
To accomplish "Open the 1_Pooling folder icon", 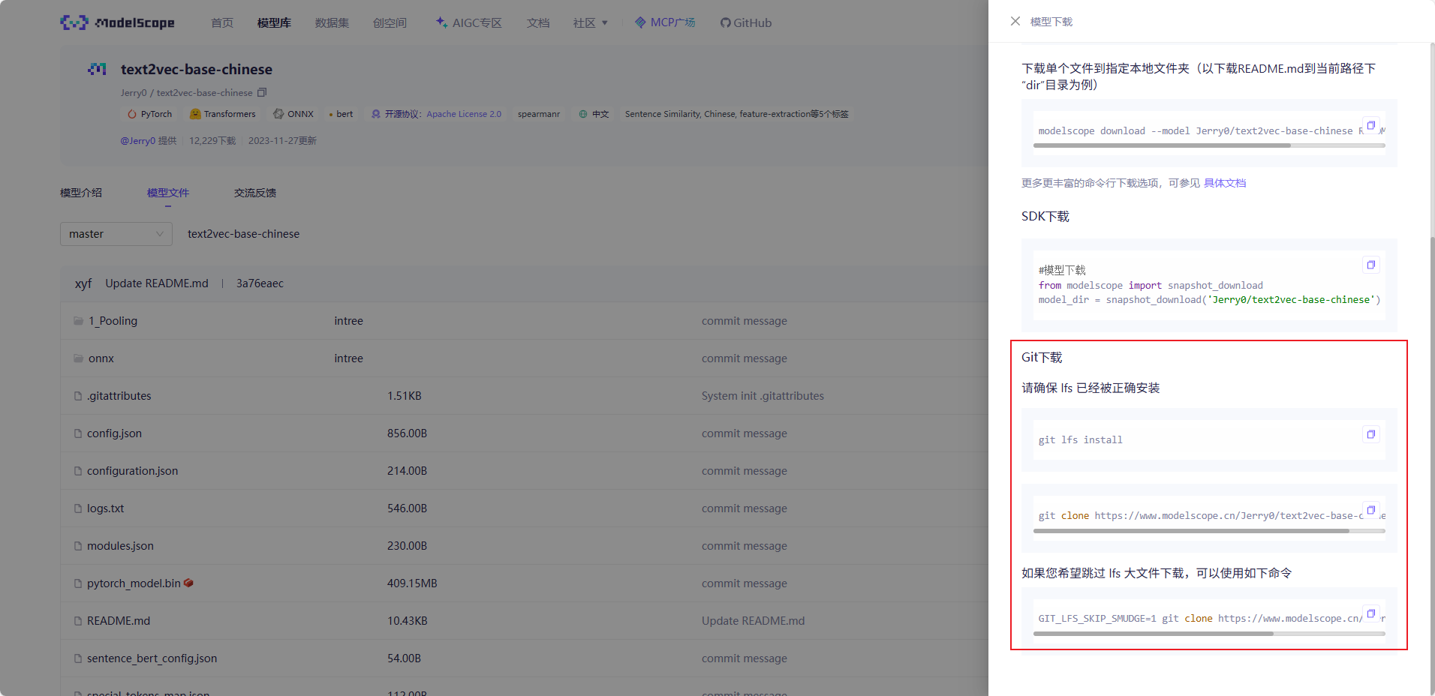I will click(78, 321).
